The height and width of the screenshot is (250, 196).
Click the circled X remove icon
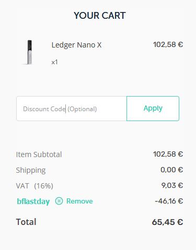click(x=59, y=201)
